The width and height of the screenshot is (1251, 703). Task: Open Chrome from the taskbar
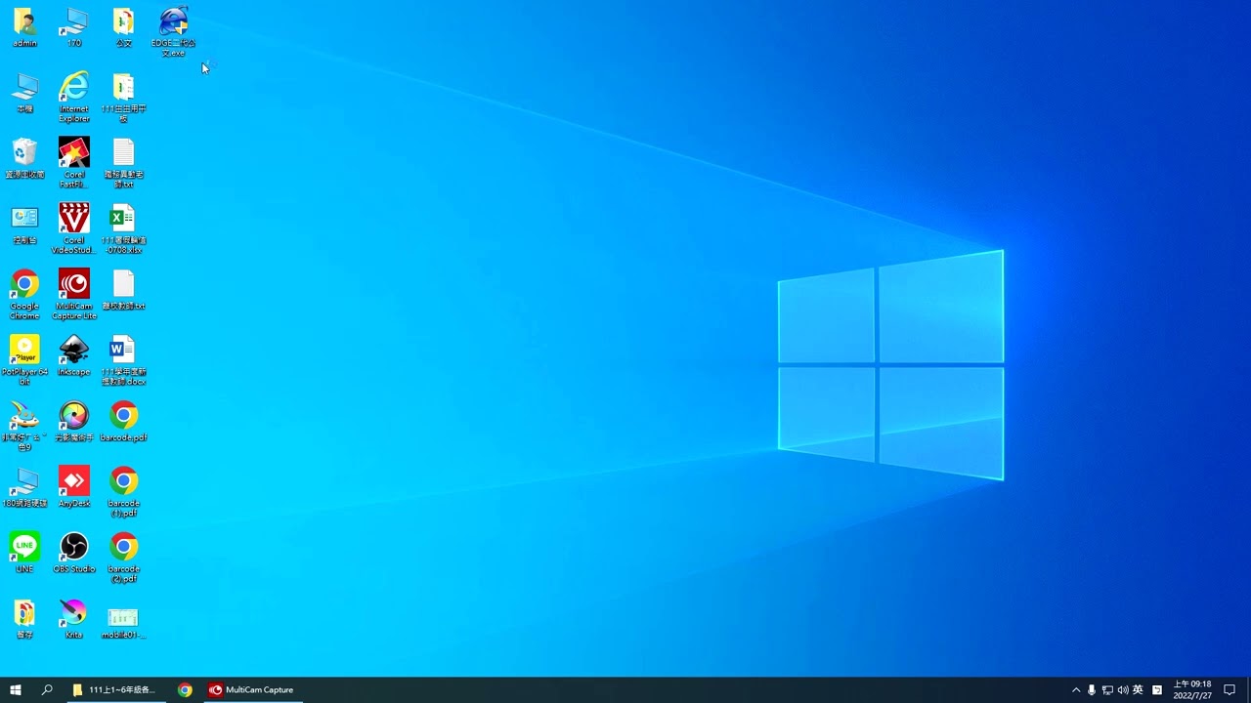coord(185,689)
